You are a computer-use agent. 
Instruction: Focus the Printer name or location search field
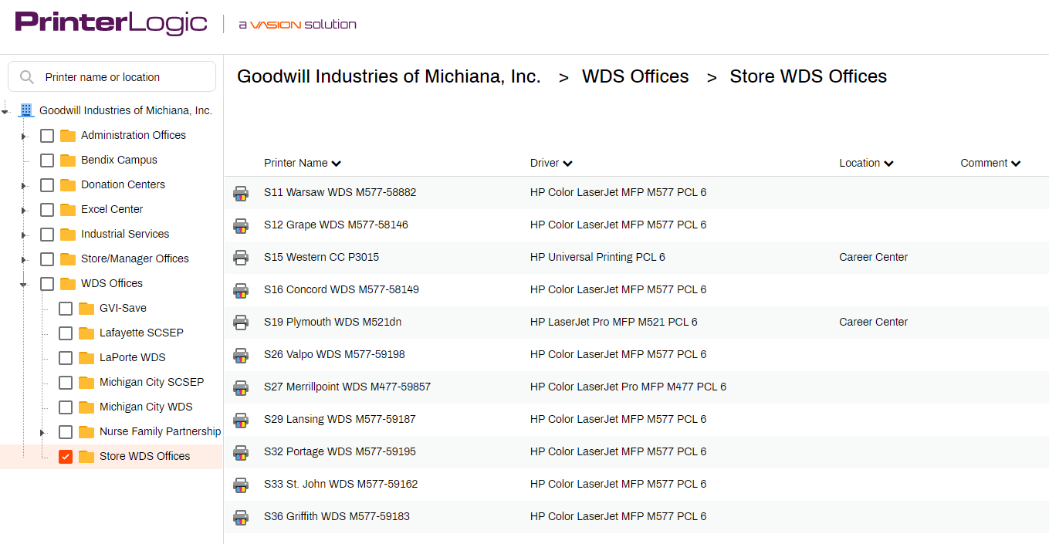[112, 77]
